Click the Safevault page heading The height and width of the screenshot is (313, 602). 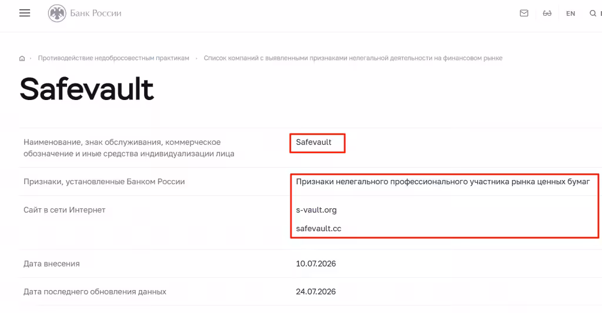[87, 89]
